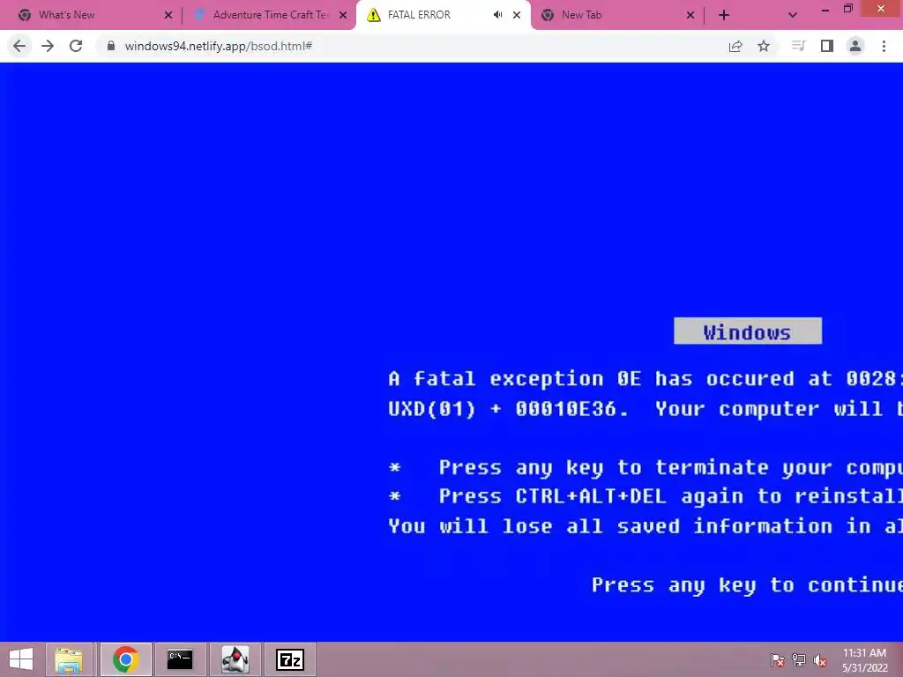Close the FATAL ERROR tab
The image size is (903, 677).
click(x=517, y=15)
